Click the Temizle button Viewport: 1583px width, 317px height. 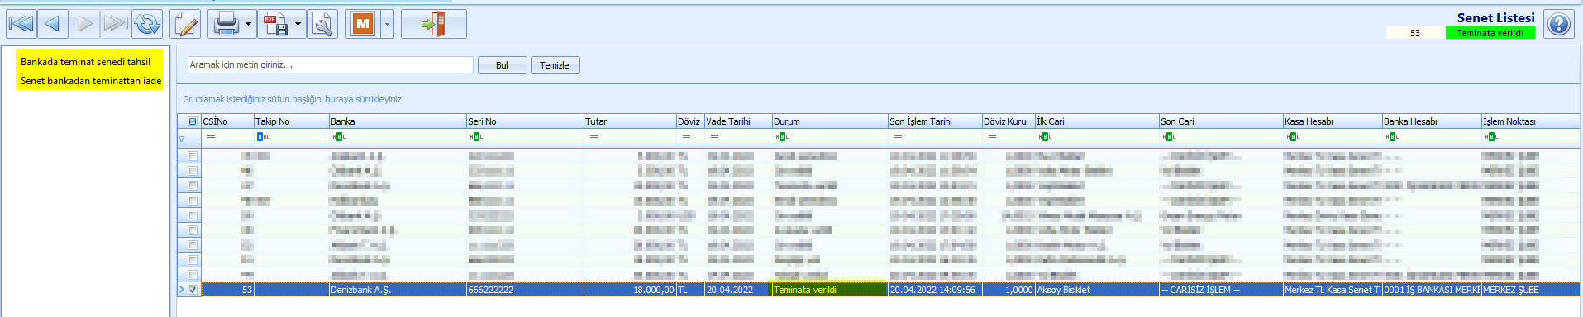(x=555, y=65)
